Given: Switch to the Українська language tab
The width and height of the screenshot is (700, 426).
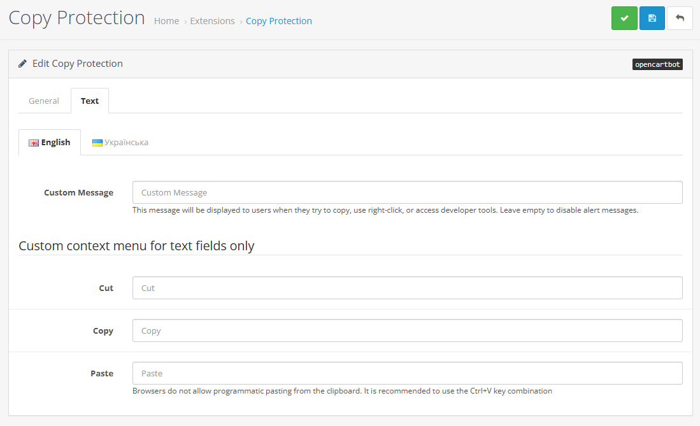Looking at the screenshot, I should pyautogui.click(x=120, y=143).
